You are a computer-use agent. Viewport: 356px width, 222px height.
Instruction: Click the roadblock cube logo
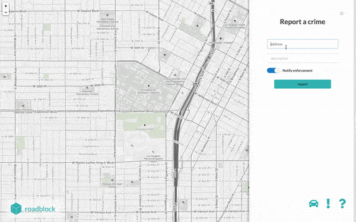[x=16, y=208]
